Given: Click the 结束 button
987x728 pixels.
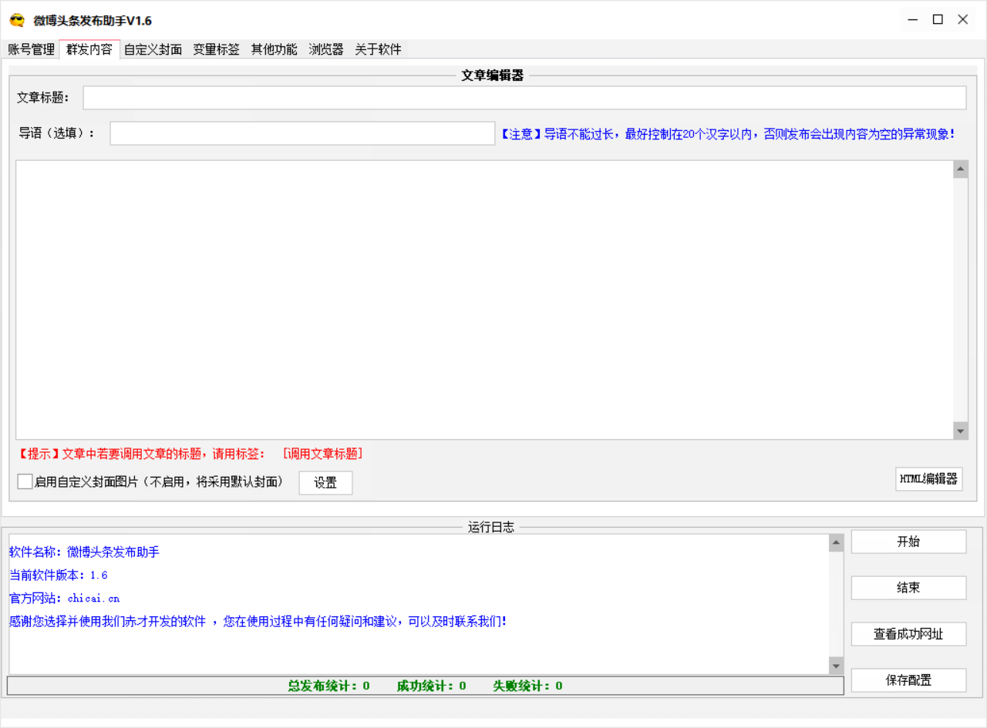Looking at the screenshot, I should pos(908,588).
